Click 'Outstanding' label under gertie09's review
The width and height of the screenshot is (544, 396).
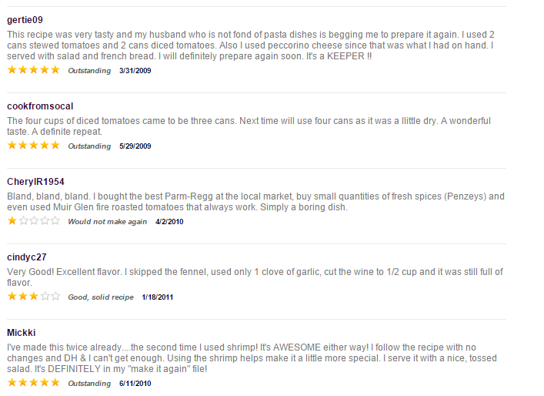[89, 71]
